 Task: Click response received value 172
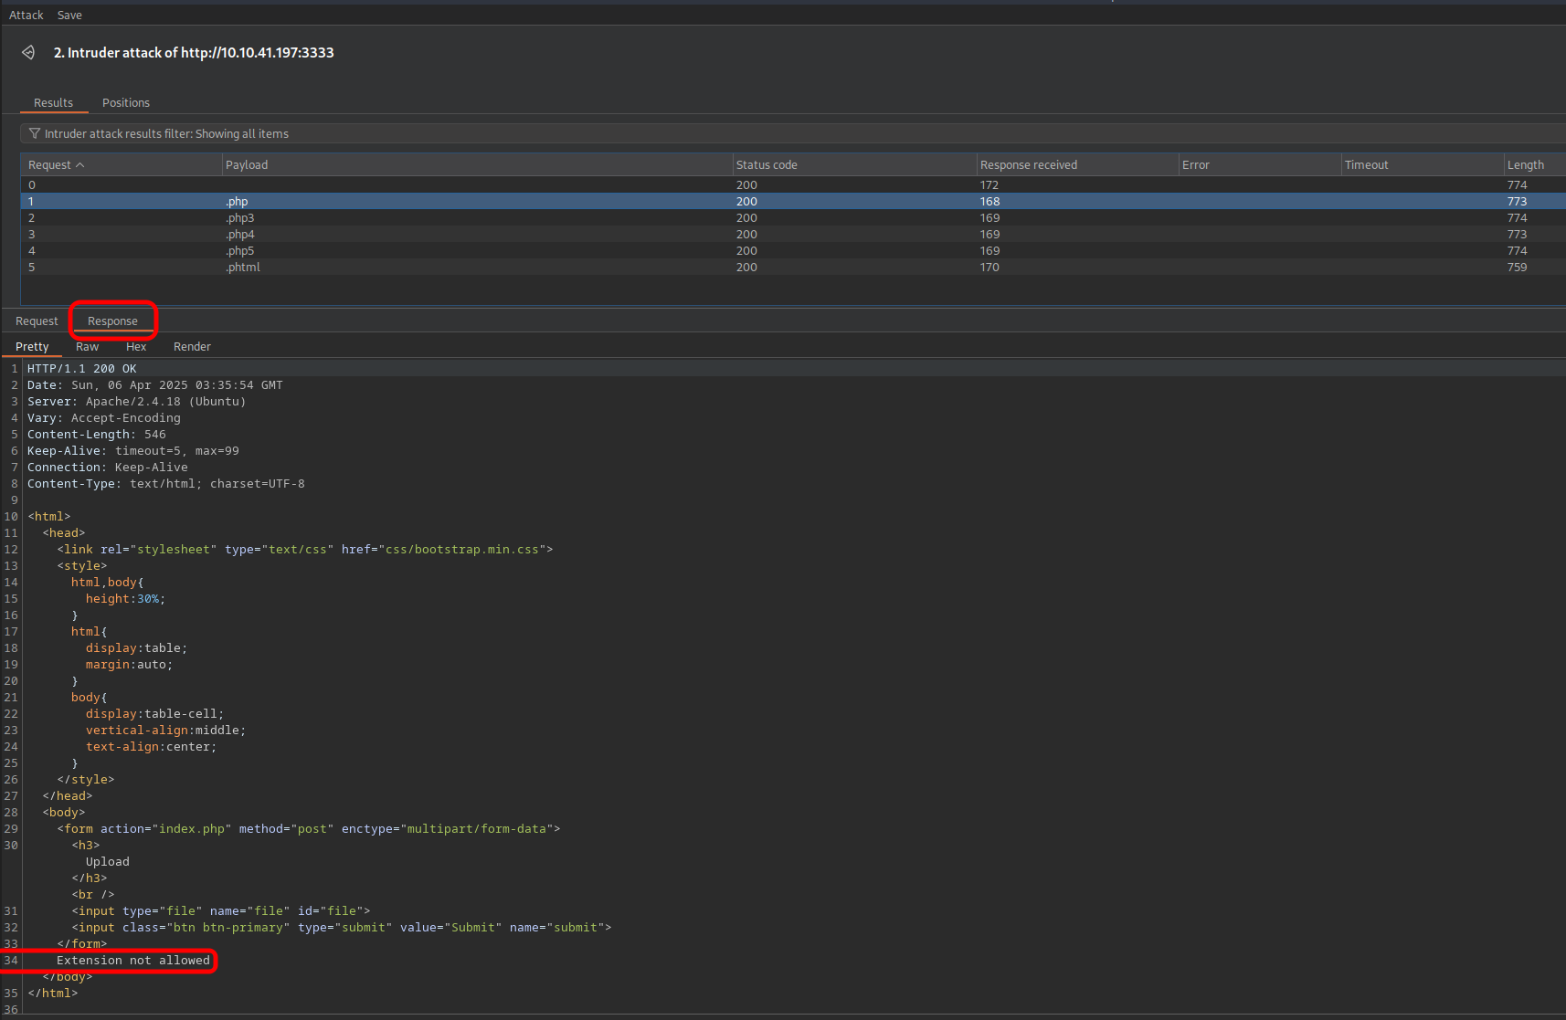(x=989, y=185)
